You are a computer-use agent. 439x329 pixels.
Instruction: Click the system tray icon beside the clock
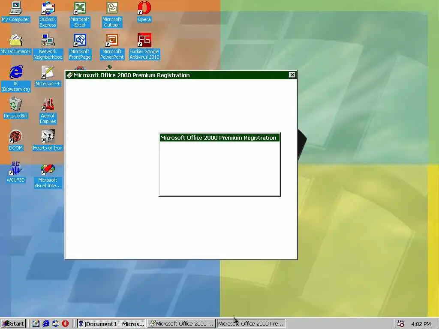pos(400,324)
